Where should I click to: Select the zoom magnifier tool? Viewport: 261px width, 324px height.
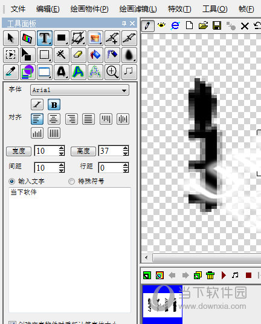point(112,72)
